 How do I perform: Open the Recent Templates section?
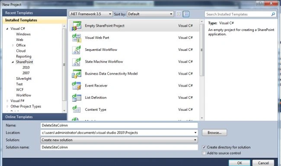(x=35, y=13)
